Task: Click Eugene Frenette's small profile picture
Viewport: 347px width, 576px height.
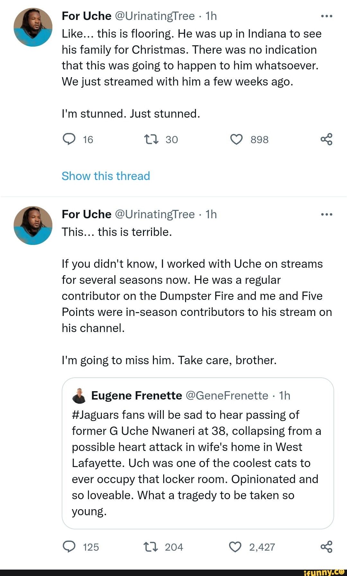Action: tap(79, 396)
